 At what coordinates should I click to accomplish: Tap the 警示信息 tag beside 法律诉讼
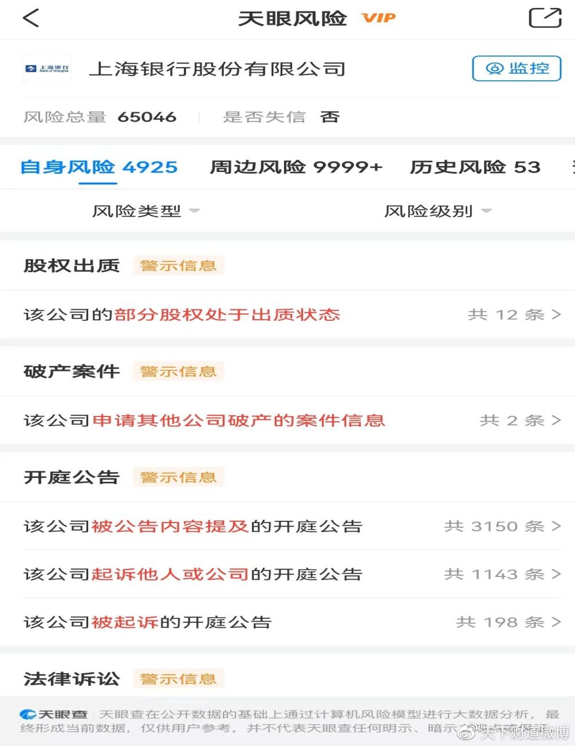coord(178,679)
